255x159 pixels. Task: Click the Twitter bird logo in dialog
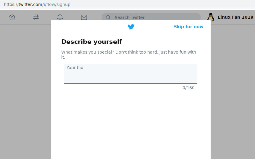(131, 27)
